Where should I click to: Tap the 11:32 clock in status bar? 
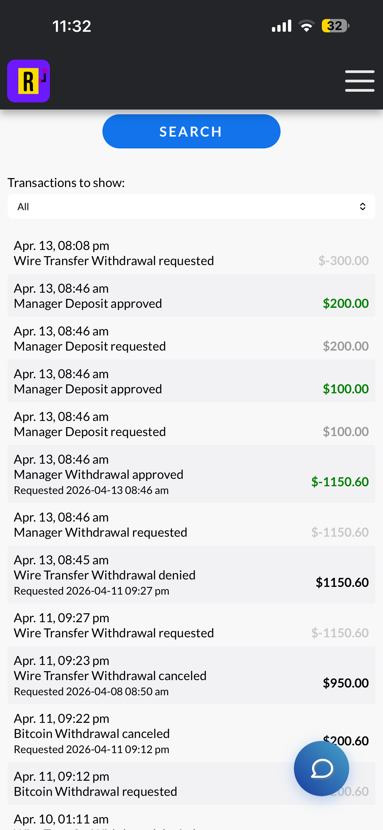click(72, 26)
